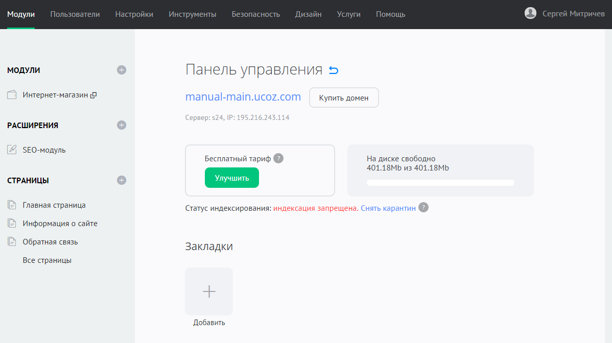Click the Купить домен button
This screenshot has height=343, width=612.
[344, 98]
